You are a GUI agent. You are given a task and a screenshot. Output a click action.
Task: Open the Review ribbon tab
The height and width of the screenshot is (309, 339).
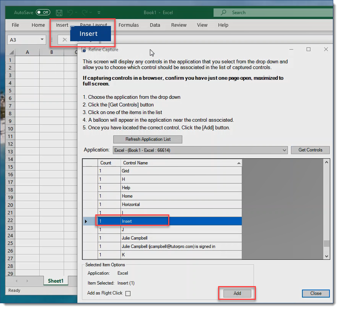click(x=179, y=25)
